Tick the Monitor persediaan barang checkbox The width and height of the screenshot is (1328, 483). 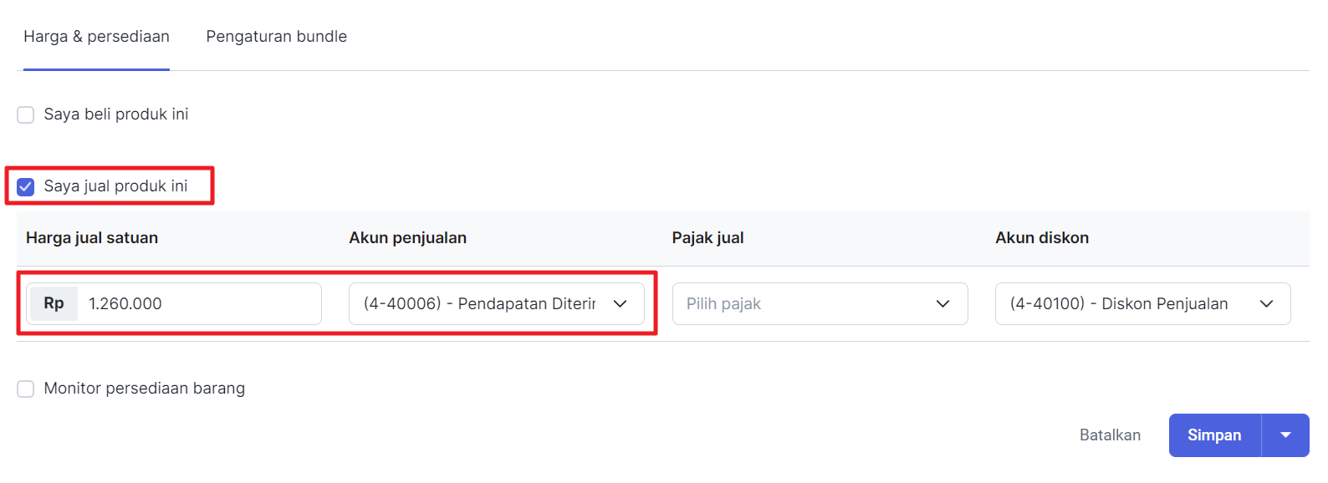point(26,389)
